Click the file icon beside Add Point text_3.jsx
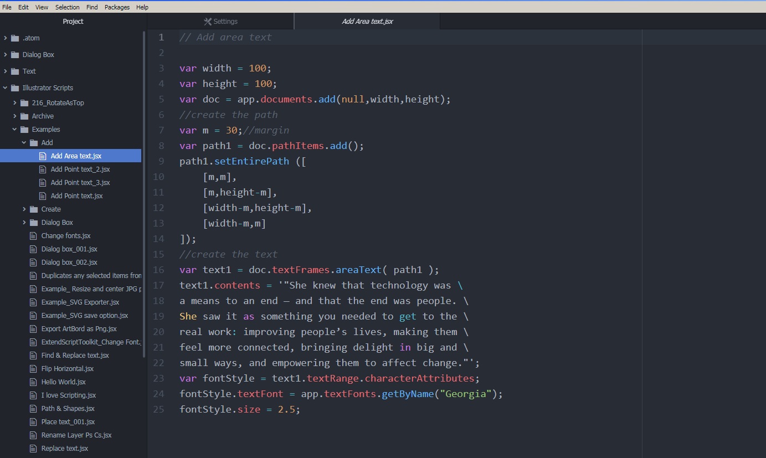 [x=43, y=183]
